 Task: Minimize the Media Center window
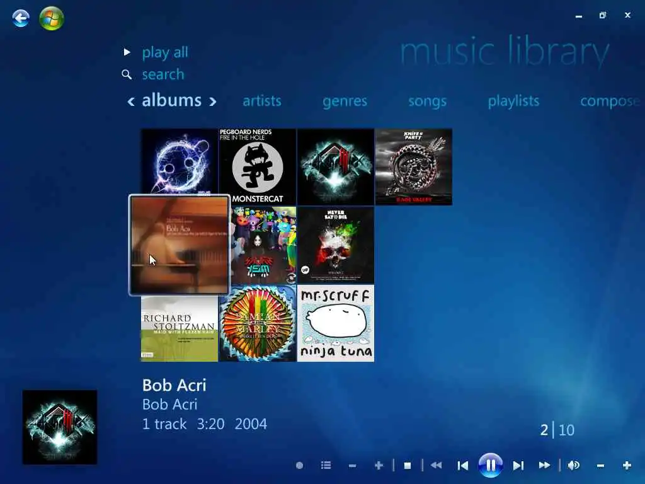(x=579, y=16)
